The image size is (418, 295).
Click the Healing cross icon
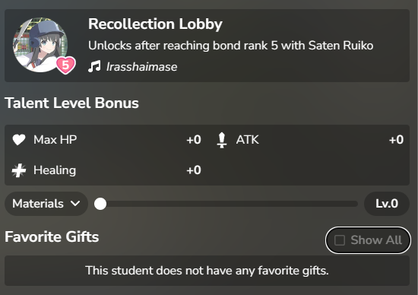19,170
